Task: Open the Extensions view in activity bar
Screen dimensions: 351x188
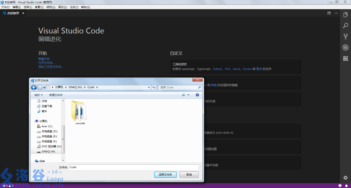Action: 345,58
